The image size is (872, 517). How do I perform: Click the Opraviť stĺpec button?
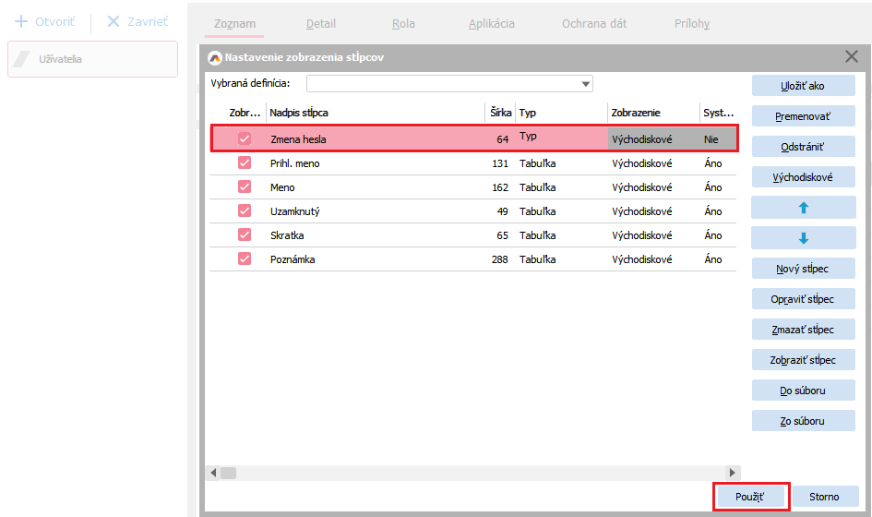(x=803, y=299)
